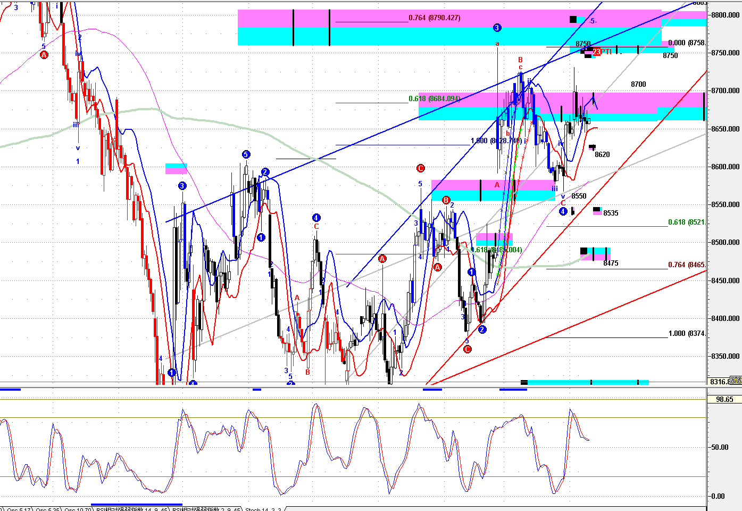The width and height of the screenshot is (742, 511).
Task: Click the 8700 target label on the chart
Action: tap(638, 85)
